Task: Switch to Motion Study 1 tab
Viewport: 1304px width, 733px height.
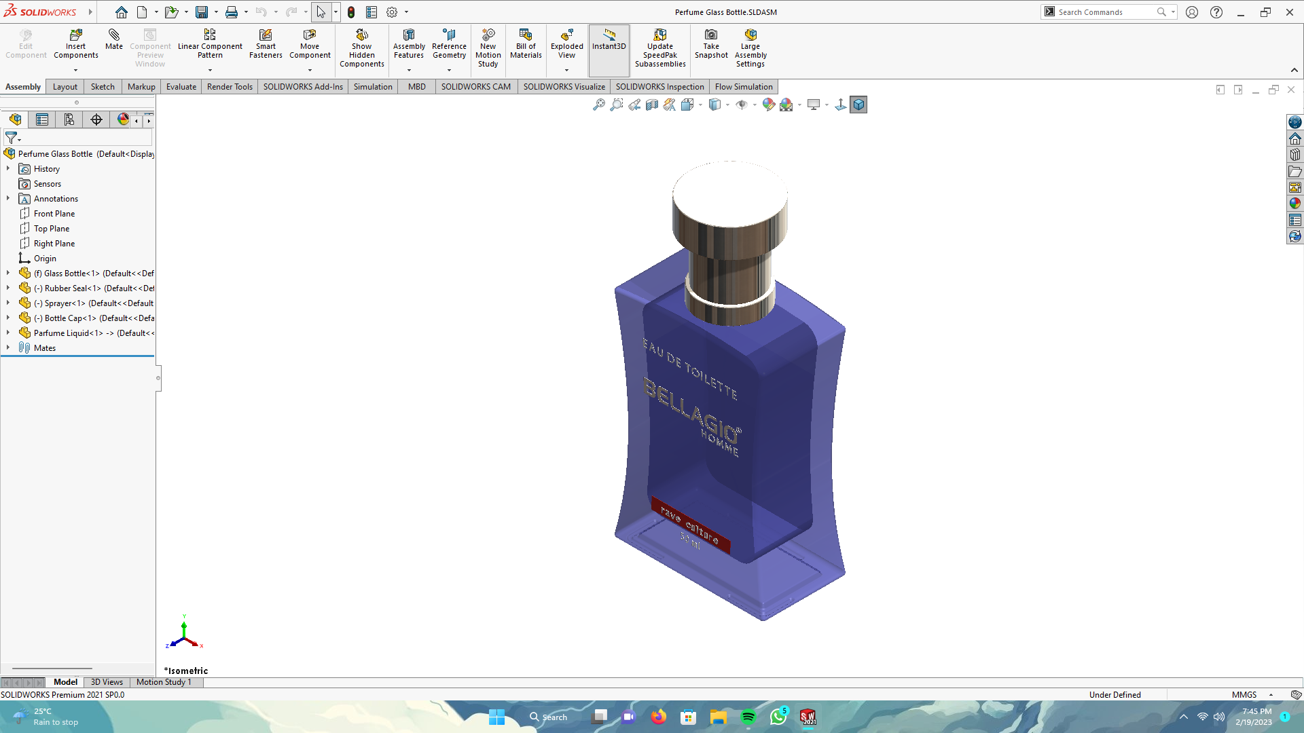Action: click(x=164, y=682)
